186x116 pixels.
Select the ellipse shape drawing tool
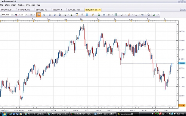[136, 15]
